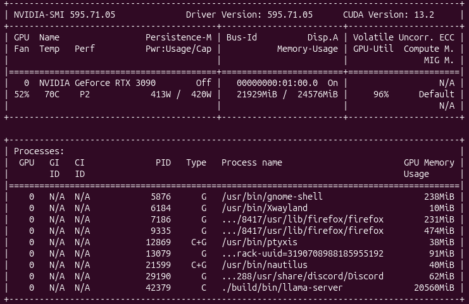Click the 62MiB memory usage value
The height and width of the screenshot is (304, 469).
point(442,276)
